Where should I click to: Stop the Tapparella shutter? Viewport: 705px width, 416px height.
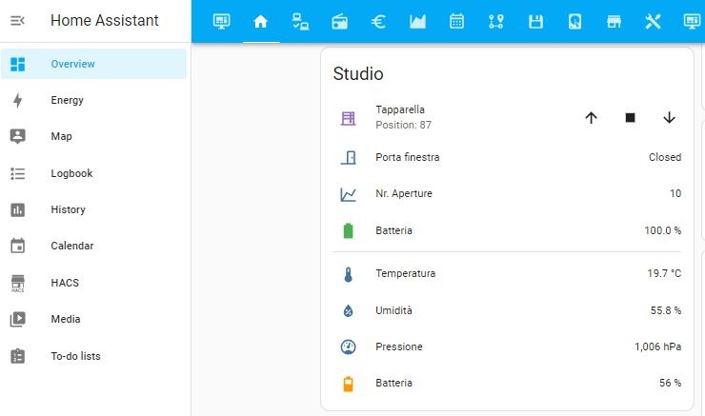tap(630, 117)
